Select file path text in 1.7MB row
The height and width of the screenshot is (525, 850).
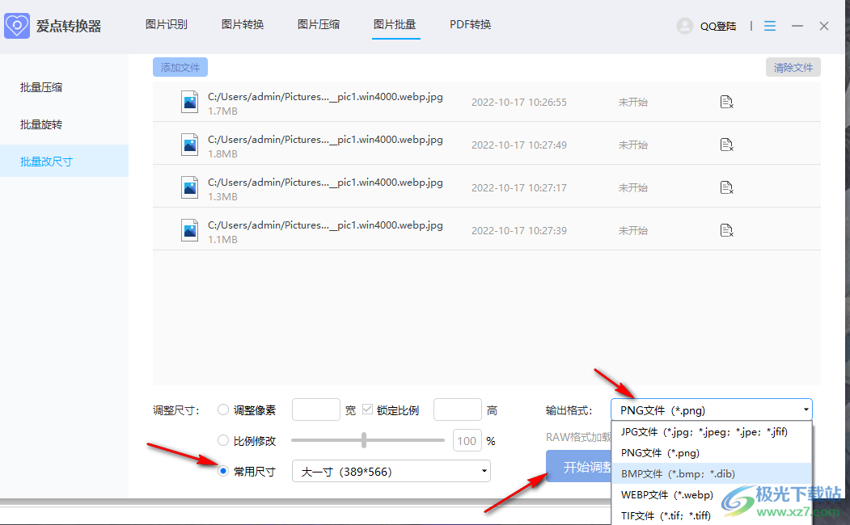tap(325, 97)
